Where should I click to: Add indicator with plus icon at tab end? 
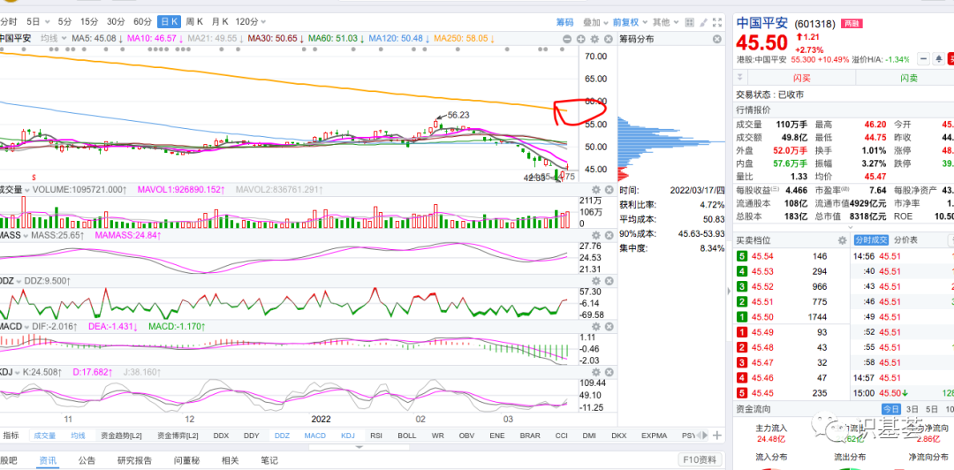(717, 436)
